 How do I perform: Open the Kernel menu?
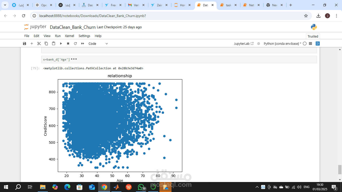coord(70,36)
